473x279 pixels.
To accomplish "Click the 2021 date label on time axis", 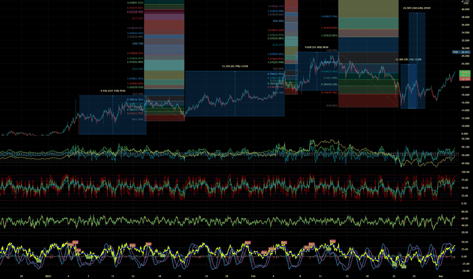I will click(48, 276).
